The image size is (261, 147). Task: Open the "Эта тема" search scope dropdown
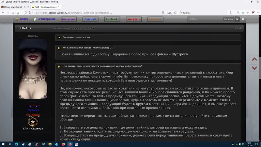pos(228,19)
